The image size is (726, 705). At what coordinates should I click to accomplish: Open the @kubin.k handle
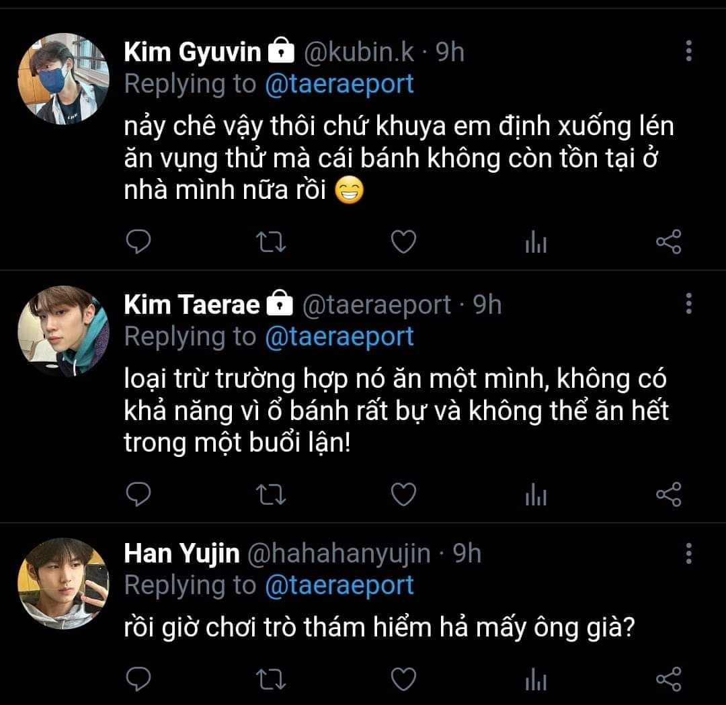click(x=360, y=52)
